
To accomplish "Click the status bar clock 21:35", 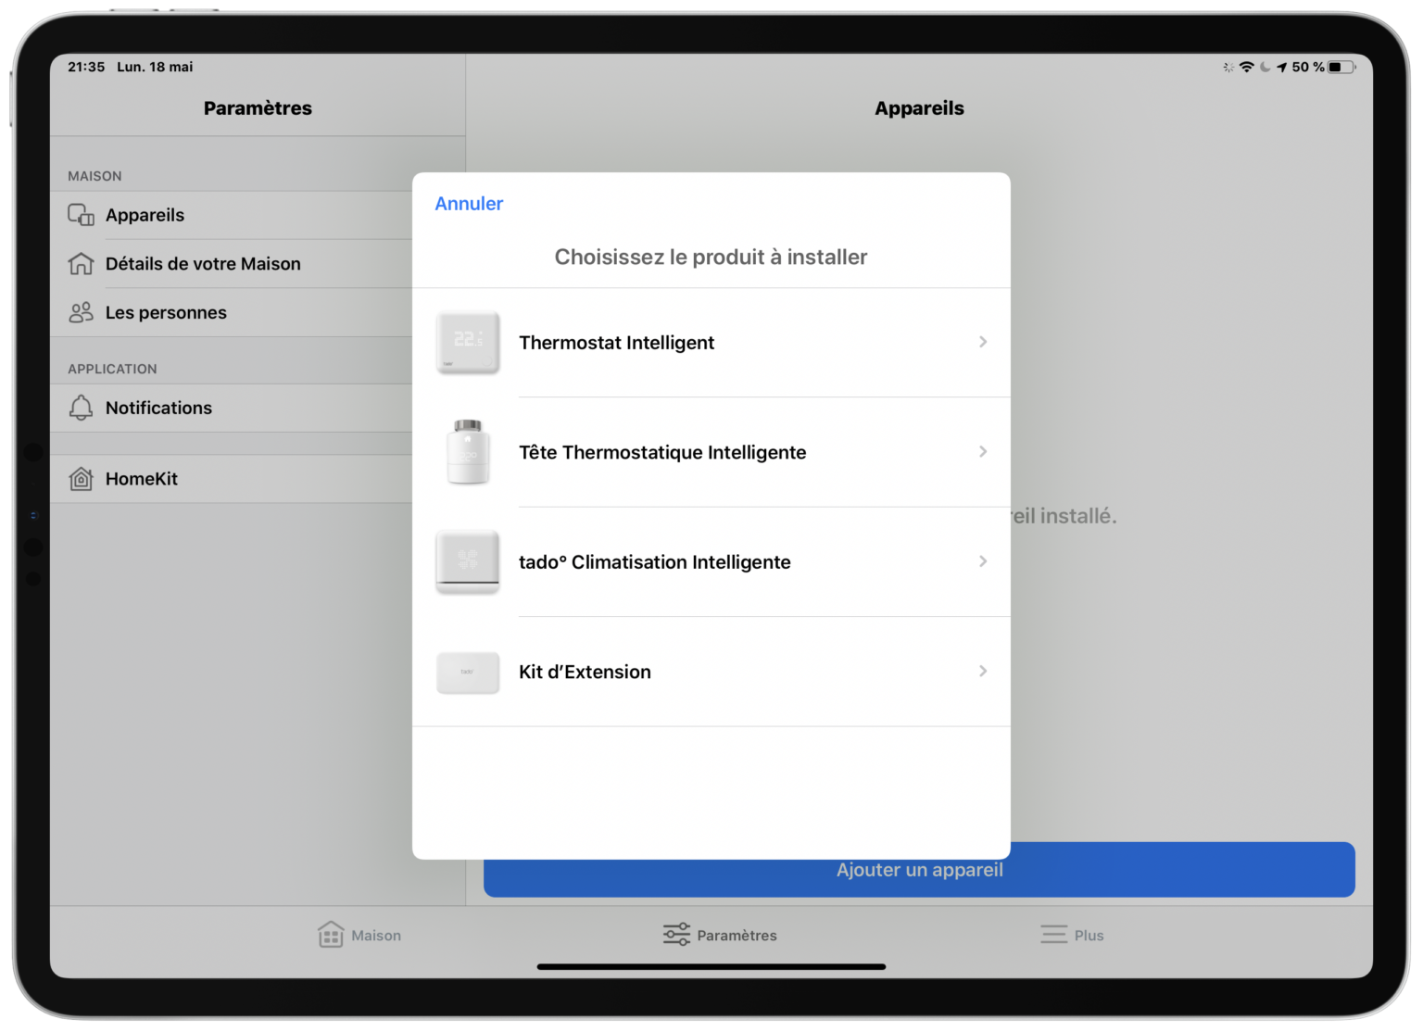I will 86,67.
